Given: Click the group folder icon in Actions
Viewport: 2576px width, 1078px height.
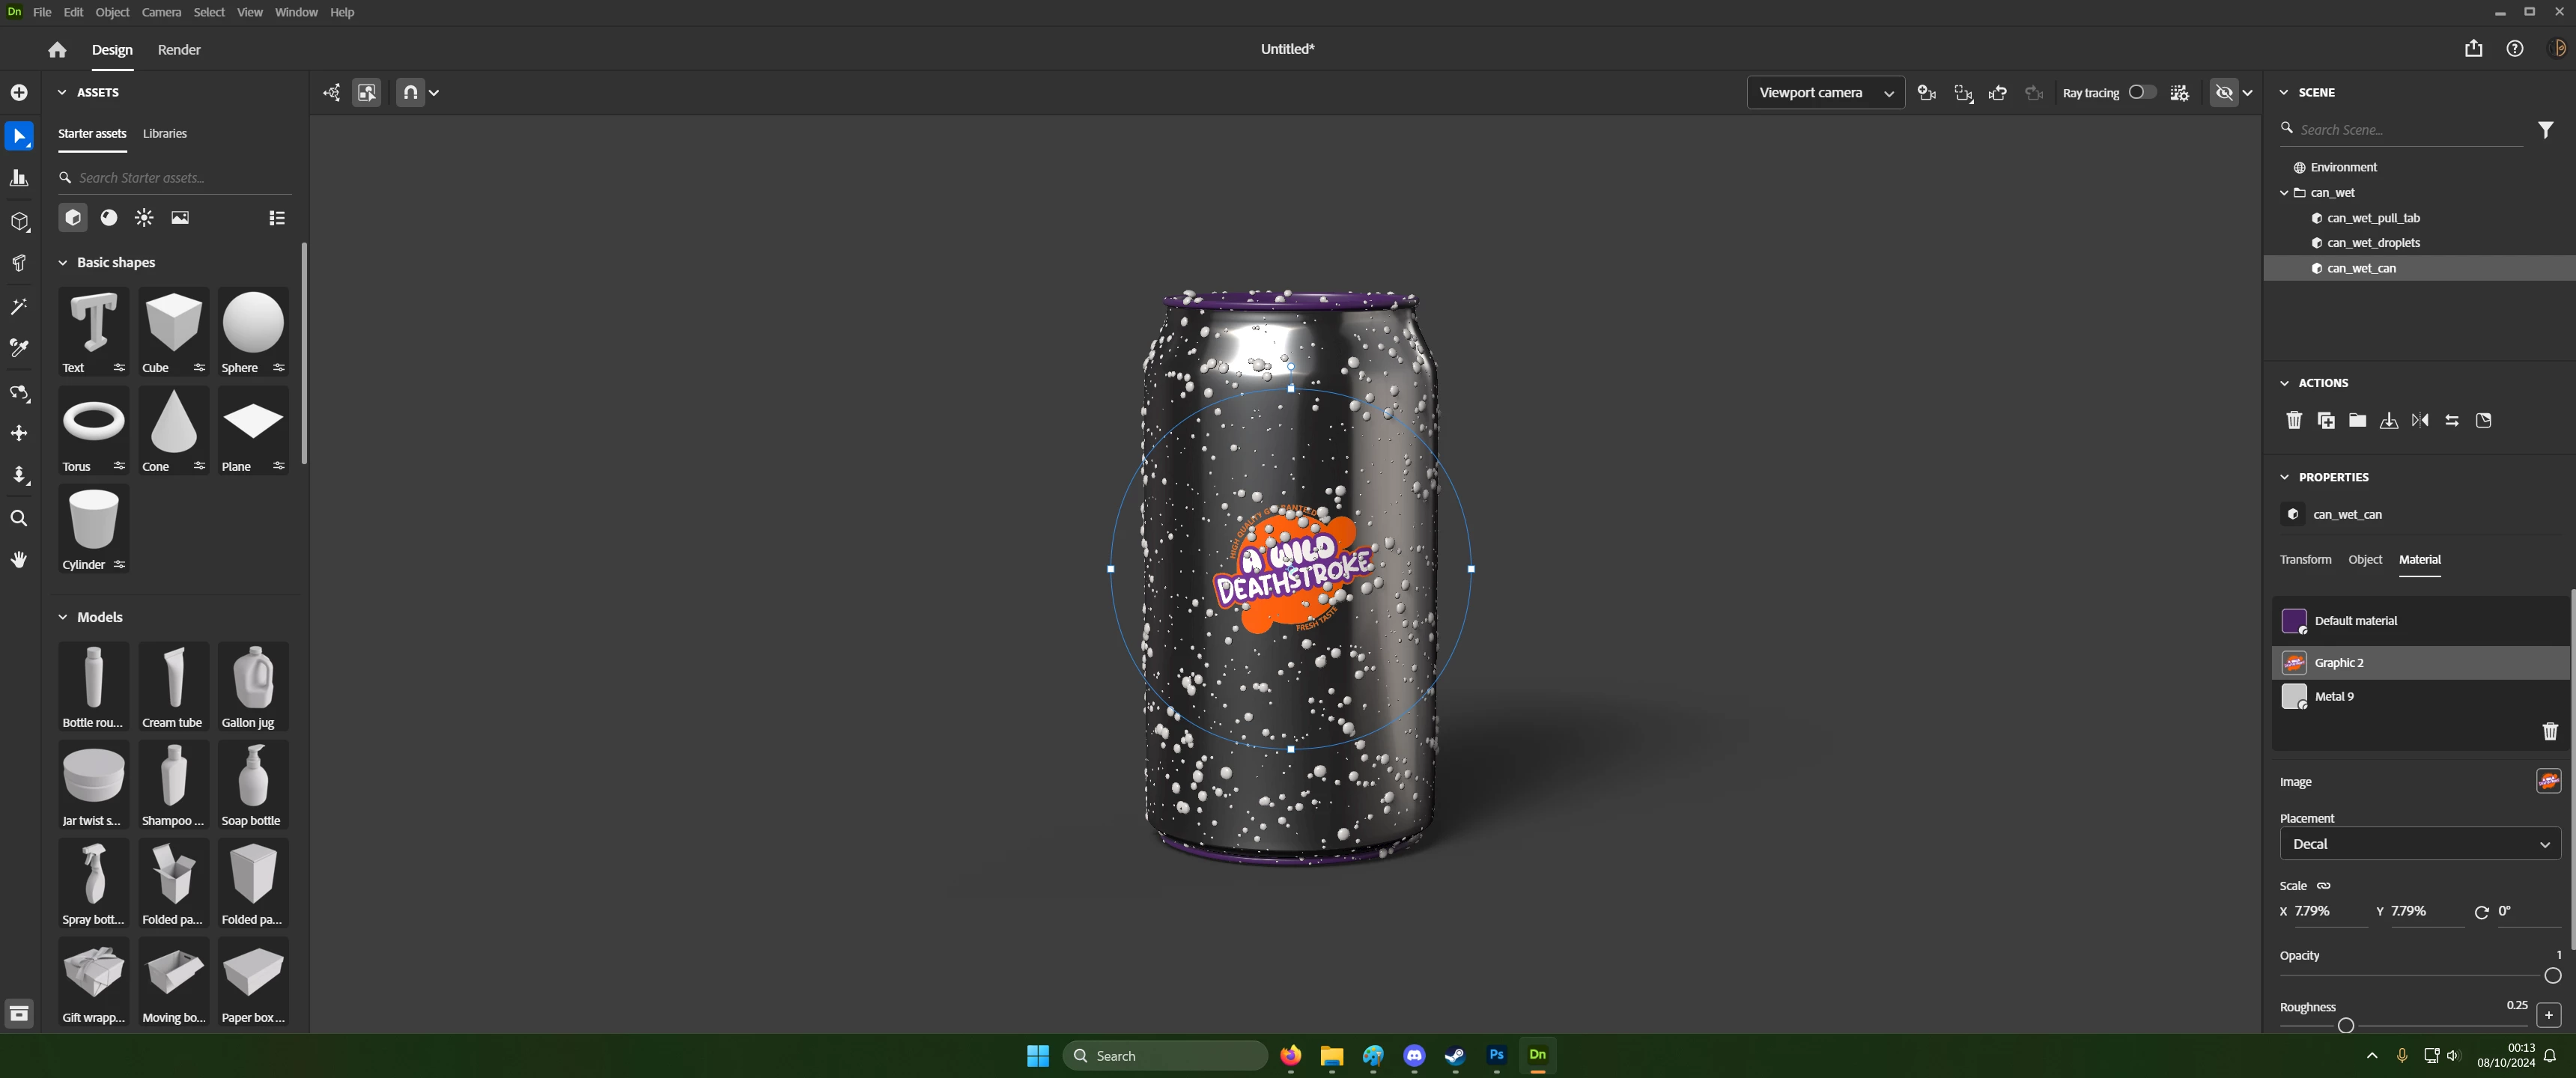Looking at the screenshot, I should point(2357,421).
